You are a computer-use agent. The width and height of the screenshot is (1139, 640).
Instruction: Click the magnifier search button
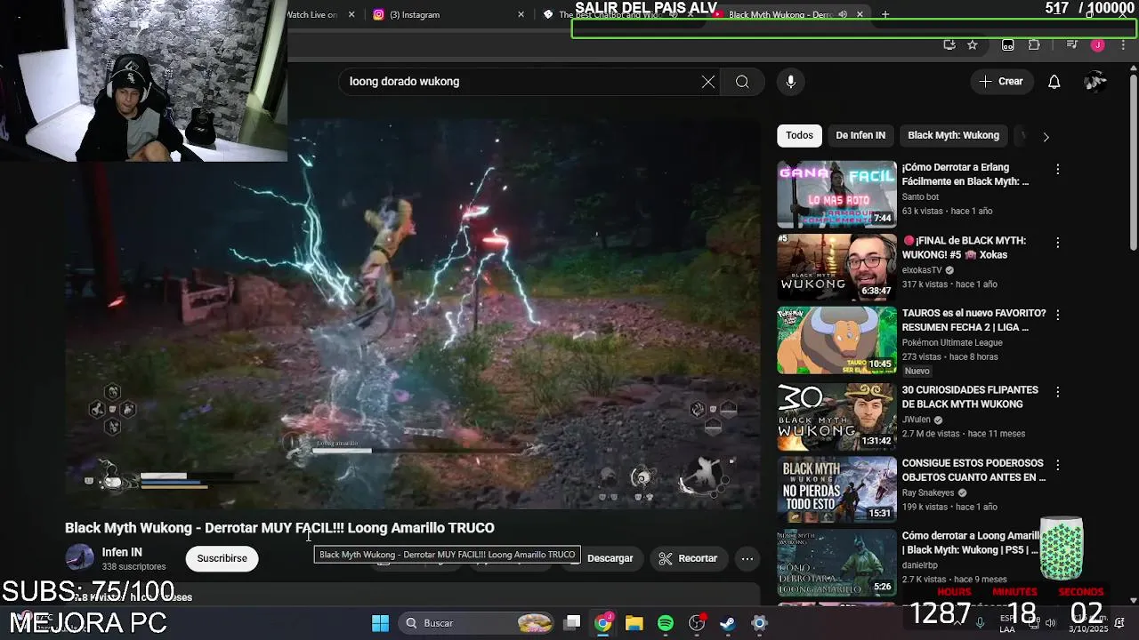coord(742,82)
